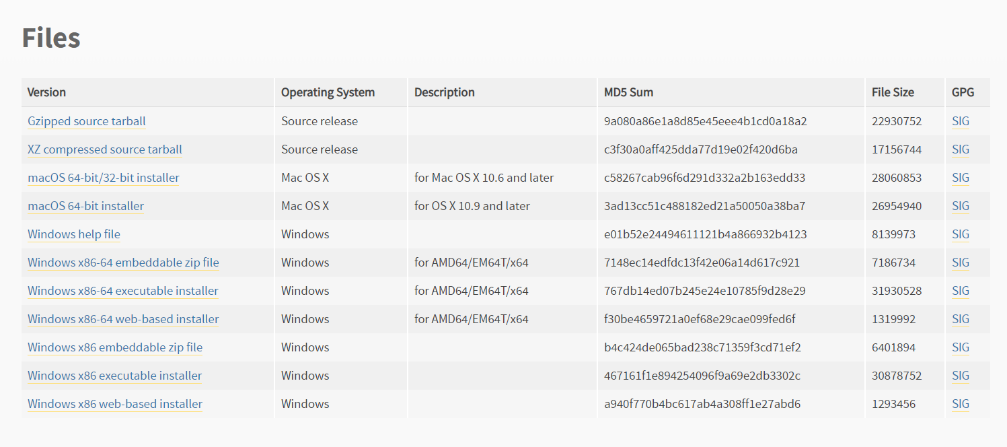Click Windows x86 executable installer link
1007x447 pixels.
115,376
